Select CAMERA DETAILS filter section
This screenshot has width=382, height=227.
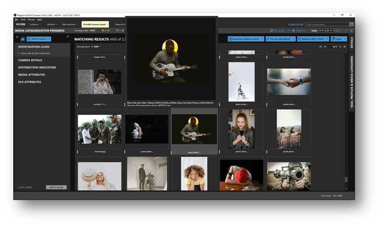30,60
